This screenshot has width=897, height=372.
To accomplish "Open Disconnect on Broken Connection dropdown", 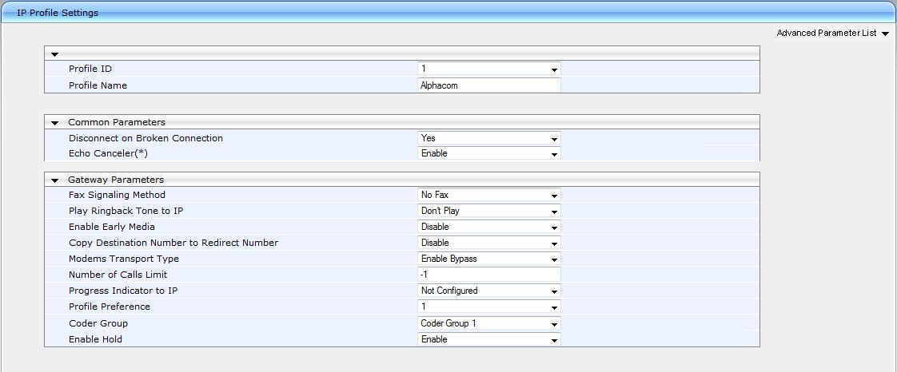I will [488, 138].
